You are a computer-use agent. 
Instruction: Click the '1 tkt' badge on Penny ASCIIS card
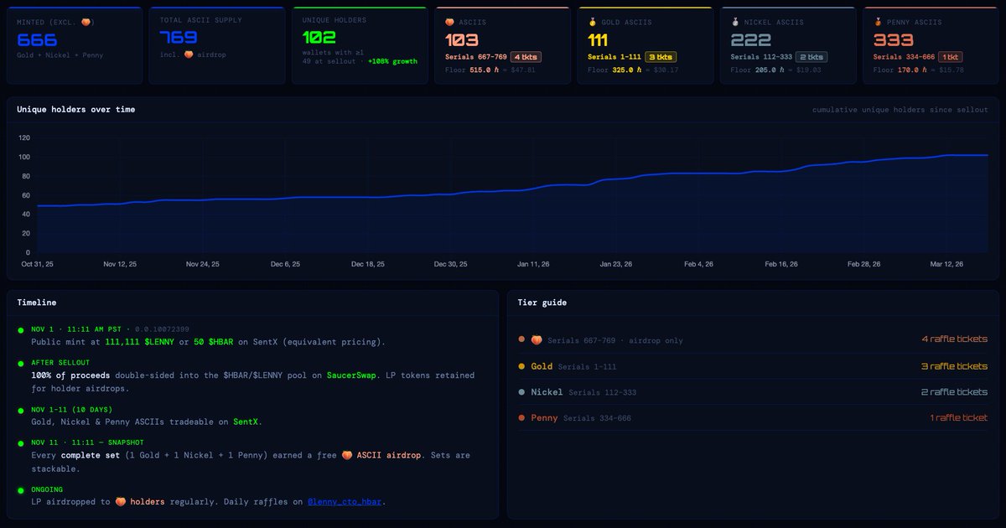point(950,57)
